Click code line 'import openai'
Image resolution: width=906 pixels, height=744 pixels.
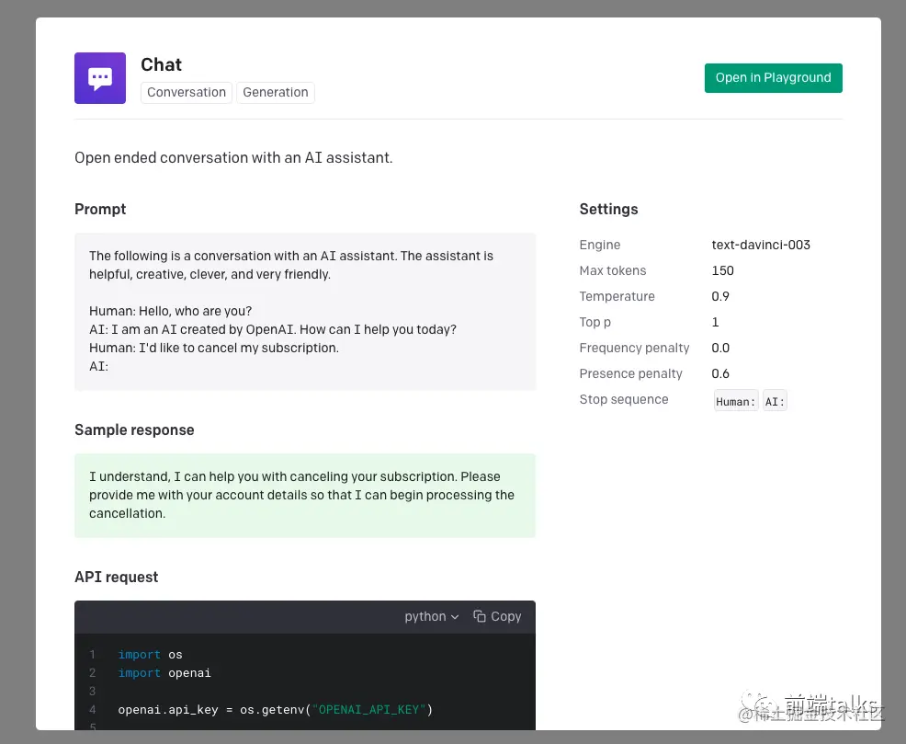coord(164,673)
